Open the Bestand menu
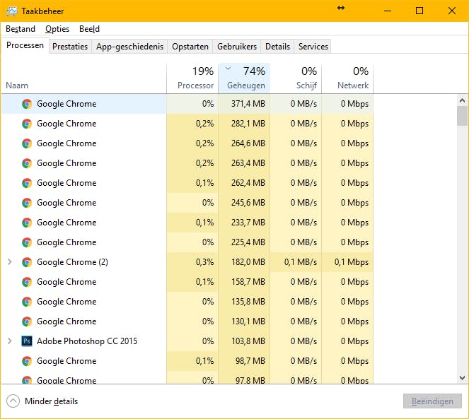Screen dimensions: 469x419 [21, 29]
